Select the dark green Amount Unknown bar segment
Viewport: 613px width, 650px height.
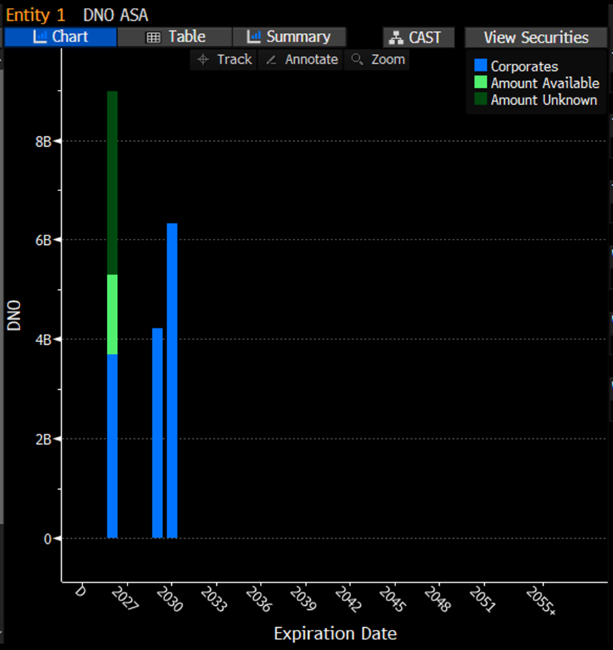(112, 181)
